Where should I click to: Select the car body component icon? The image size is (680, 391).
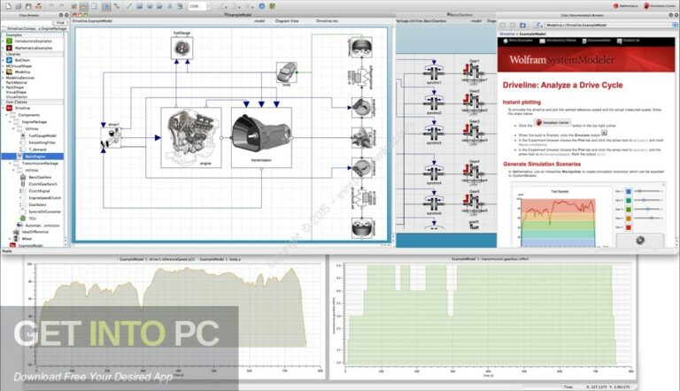pos(287,72)
